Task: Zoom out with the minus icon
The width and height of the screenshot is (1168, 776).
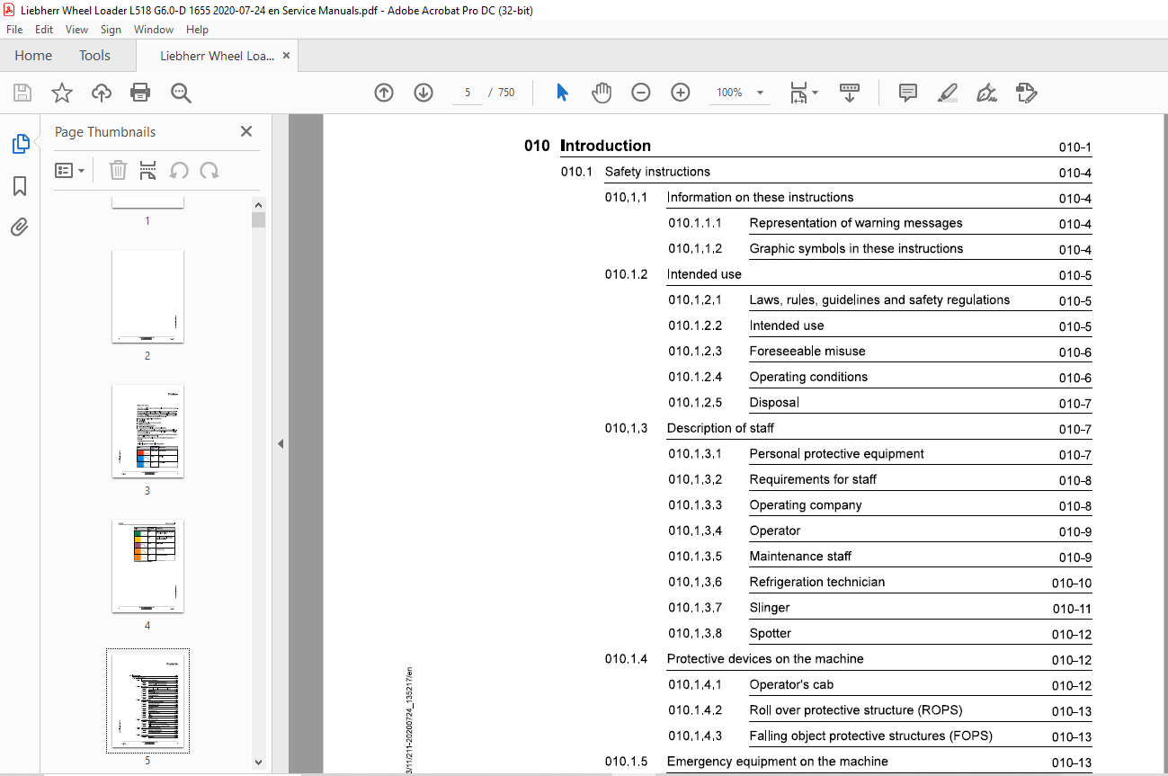Action: coord(641,93)
